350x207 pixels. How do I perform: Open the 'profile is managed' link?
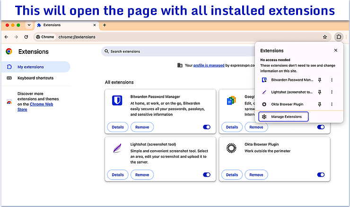[209, 65]
